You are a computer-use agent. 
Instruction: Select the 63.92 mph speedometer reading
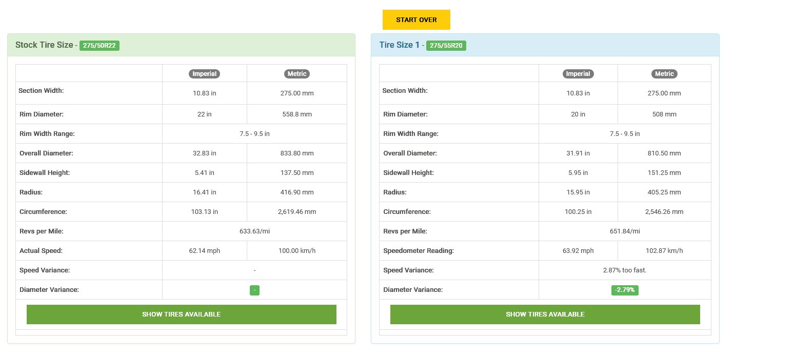click(578, 251)
